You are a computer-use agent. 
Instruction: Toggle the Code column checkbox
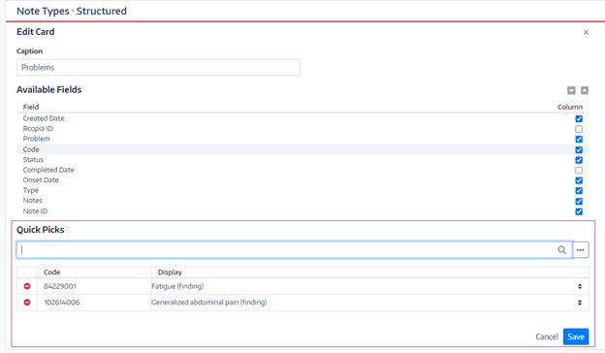579,149
